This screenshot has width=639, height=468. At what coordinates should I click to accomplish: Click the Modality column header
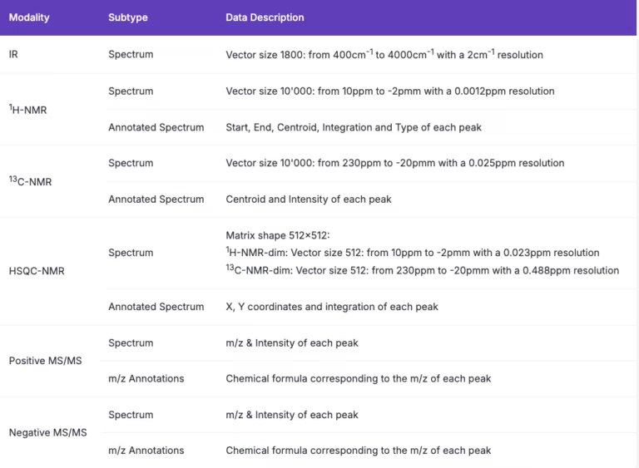[29, 17]
